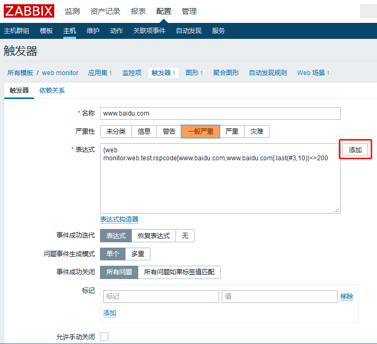Open 所有模板 breadcrumb link

[x=20, y=73]
